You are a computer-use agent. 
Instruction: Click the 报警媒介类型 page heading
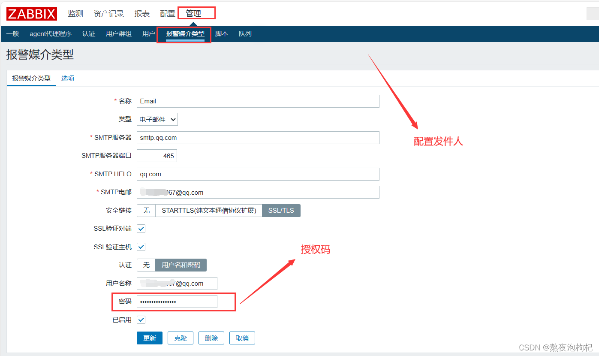coord(40,54)
